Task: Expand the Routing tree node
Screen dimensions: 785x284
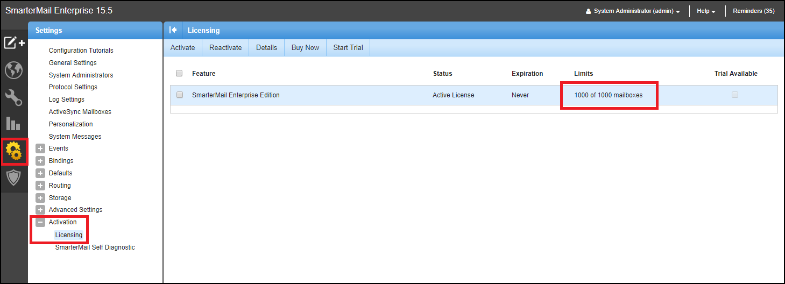Action: [x=40, y=186]
